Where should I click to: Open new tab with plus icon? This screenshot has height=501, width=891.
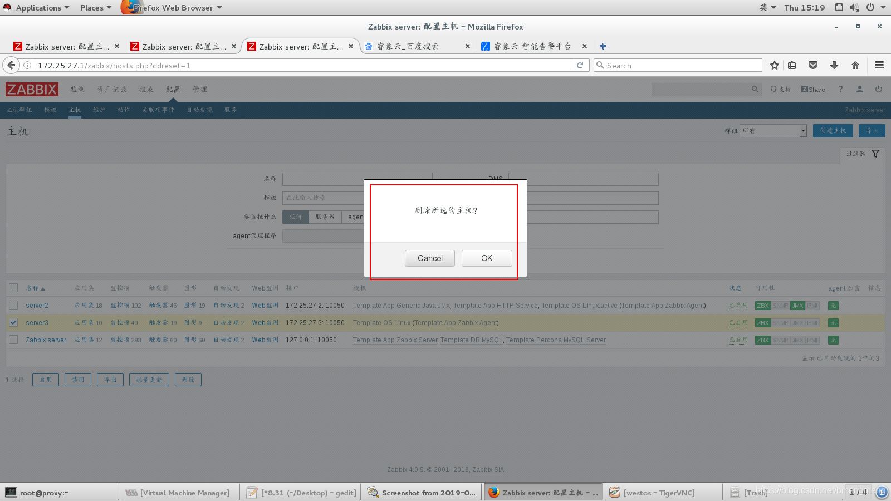(x=603, y=46)
